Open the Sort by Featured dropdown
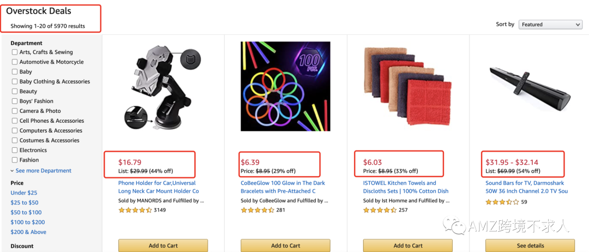The height and width of the screenshot is (252, 589). [x=550, y=25]
